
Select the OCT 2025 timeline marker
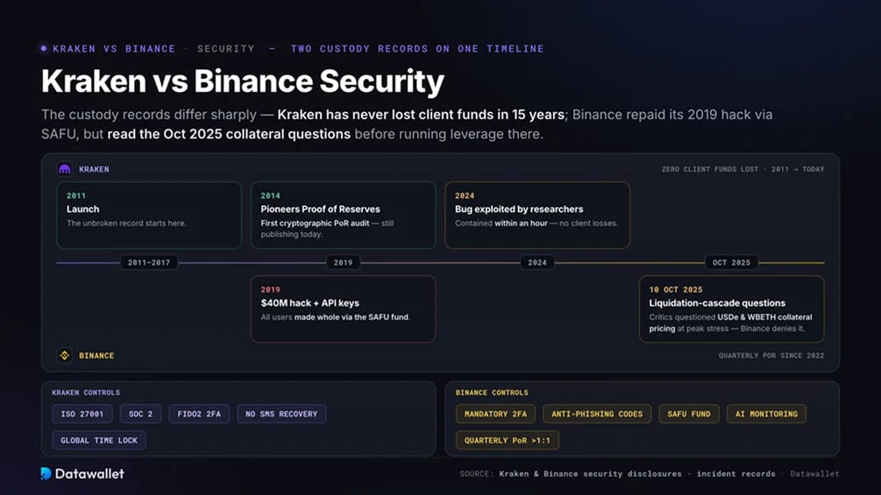point(732,263)
